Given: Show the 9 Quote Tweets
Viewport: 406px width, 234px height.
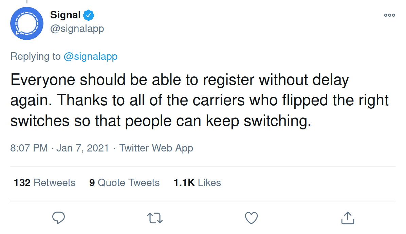Looking at the screenshot, I should click(x=124, y=183).
